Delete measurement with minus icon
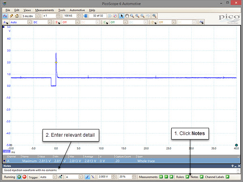Viewport: 243px width, 182px height. (x=166, y=177)
